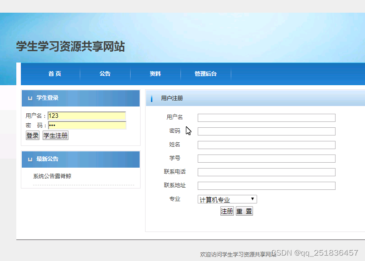This screenshot has height=261, width=365.
Task: Expand the 专业 dropdown showing 计算机专业
Action: (227, 199)
